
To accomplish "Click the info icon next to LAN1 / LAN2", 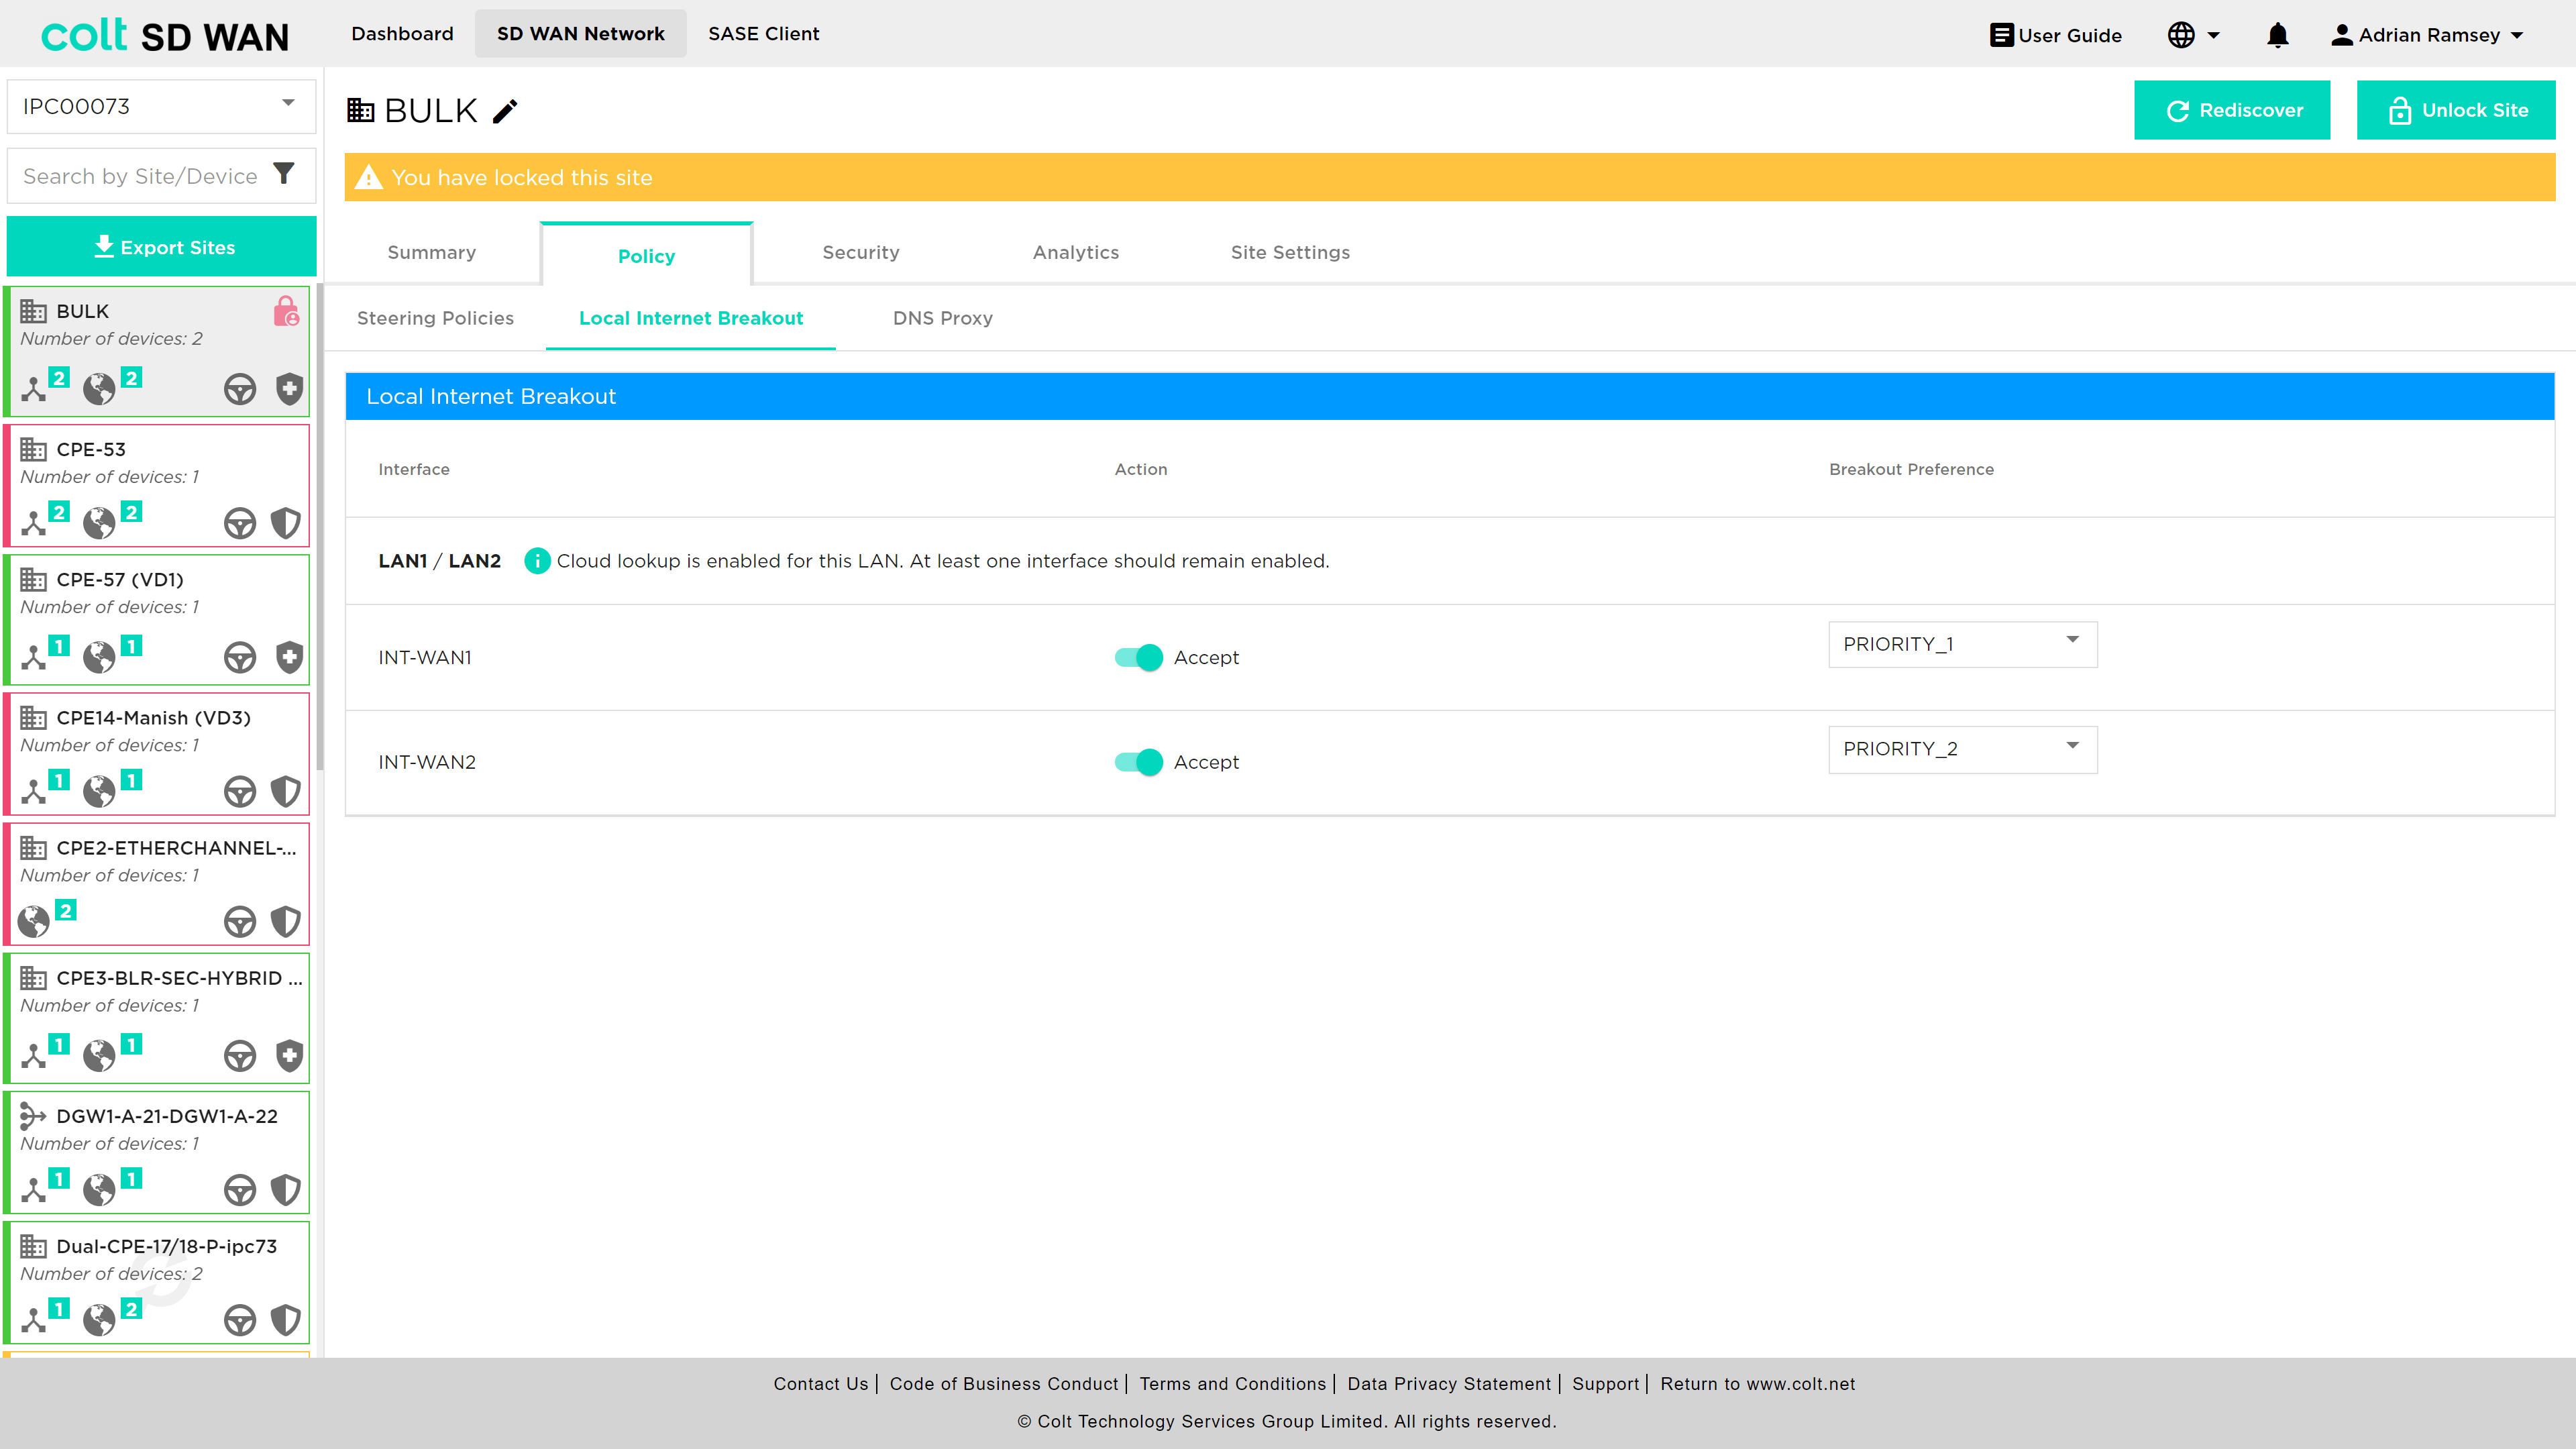I will coord(537,561).
